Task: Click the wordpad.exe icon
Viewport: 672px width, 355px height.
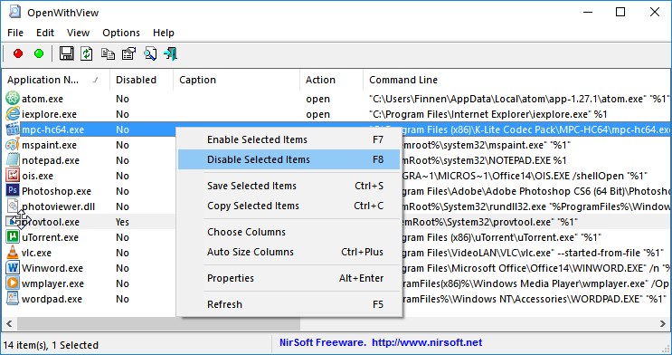Action: [13, 299]
